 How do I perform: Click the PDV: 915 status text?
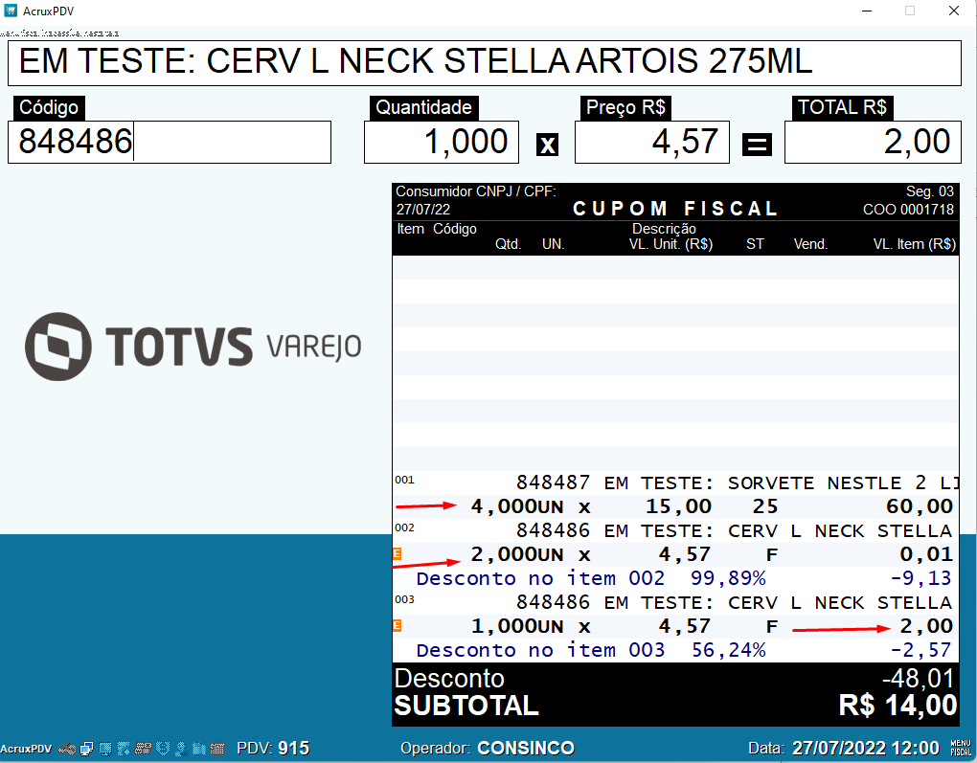click(x=273, y=748)
